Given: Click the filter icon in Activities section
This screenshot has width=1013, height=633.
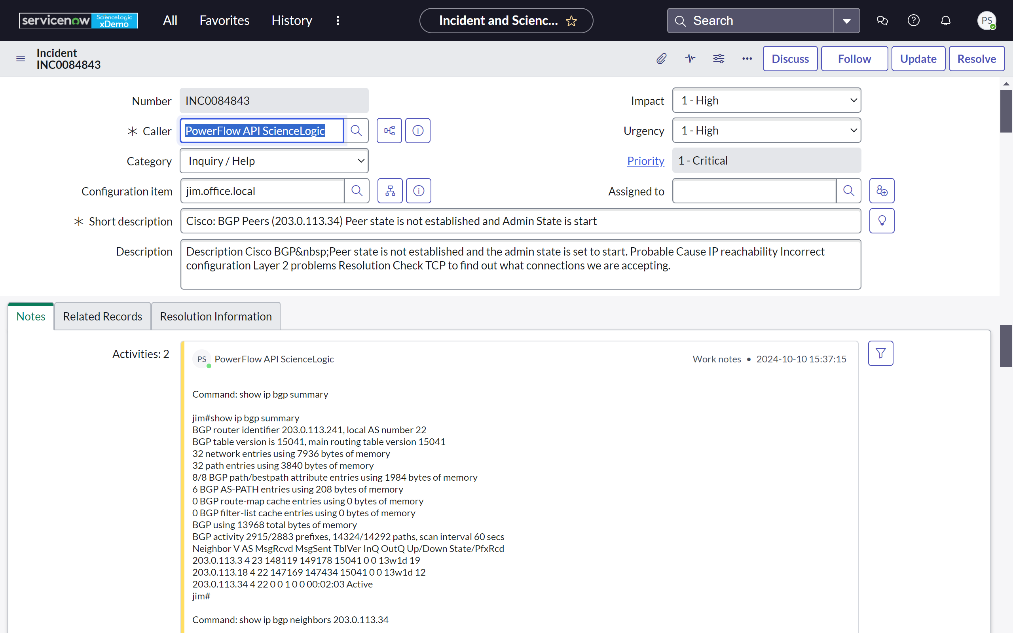Looking at the screenshot, I should tap(882, 354).
